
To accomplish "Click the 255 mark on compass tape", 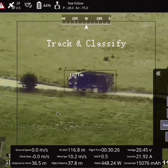I will [x=75, y=19].
